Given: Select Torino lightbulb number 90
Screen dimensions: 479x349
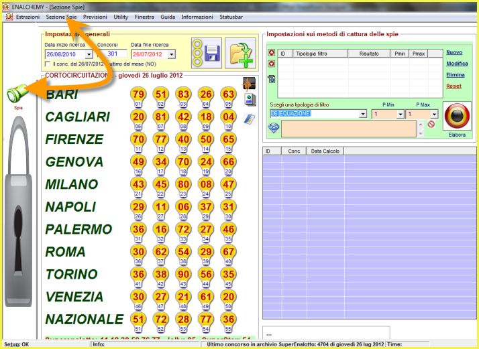Looking at the screenshot, I should tap(183, 277).
